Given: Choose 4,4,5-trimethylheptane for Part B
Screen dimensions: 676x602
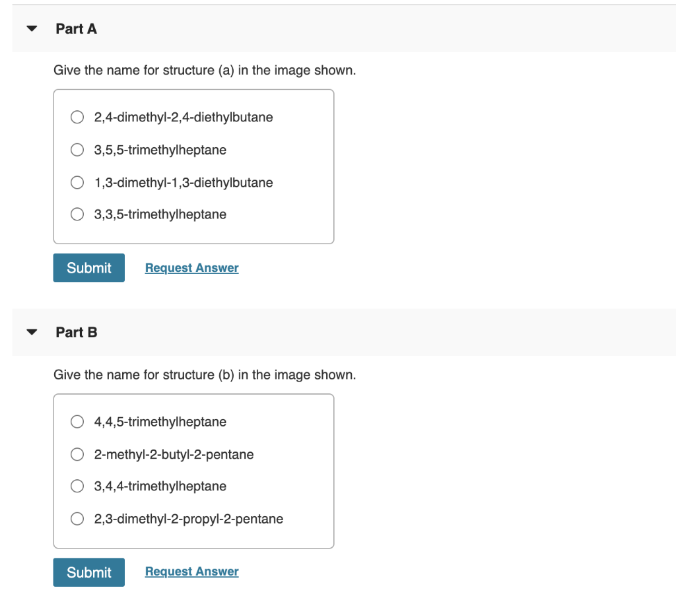Looking at the screenshot, I should coord(78,422).
